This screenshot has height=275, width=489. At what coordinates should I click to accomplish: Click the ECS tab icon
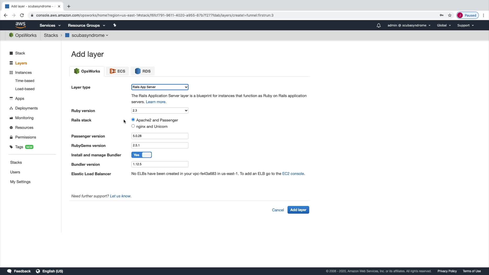click(x=113, y=71)
